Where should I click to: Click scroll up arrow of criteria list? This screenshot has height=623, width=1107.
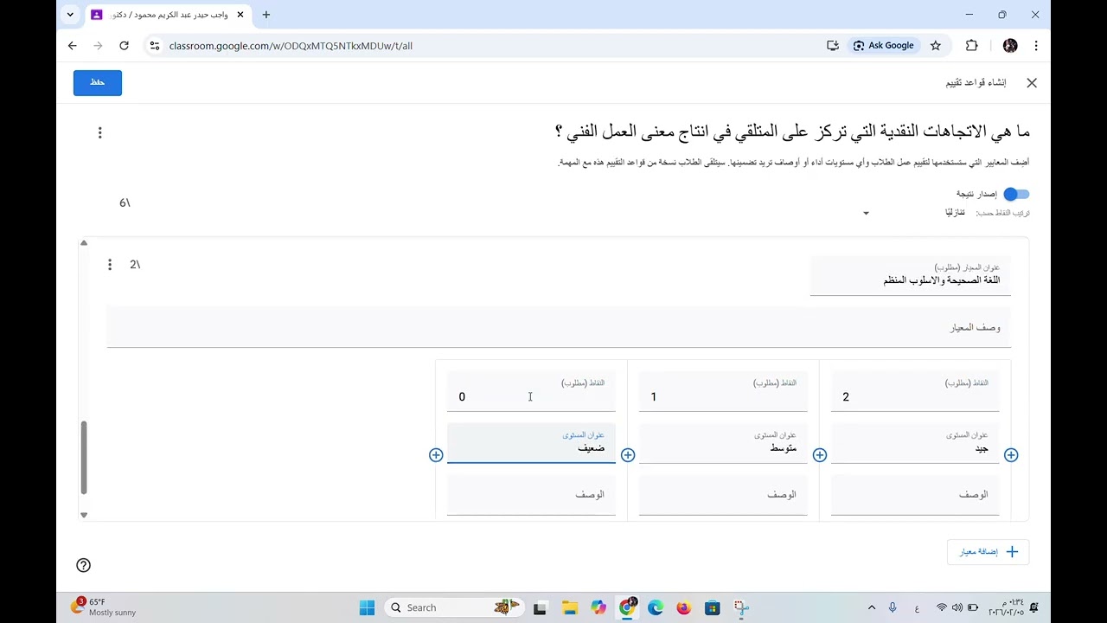(84, 243)
